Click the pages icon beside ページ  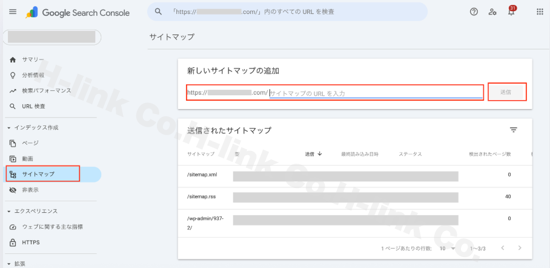click(13, 143)
